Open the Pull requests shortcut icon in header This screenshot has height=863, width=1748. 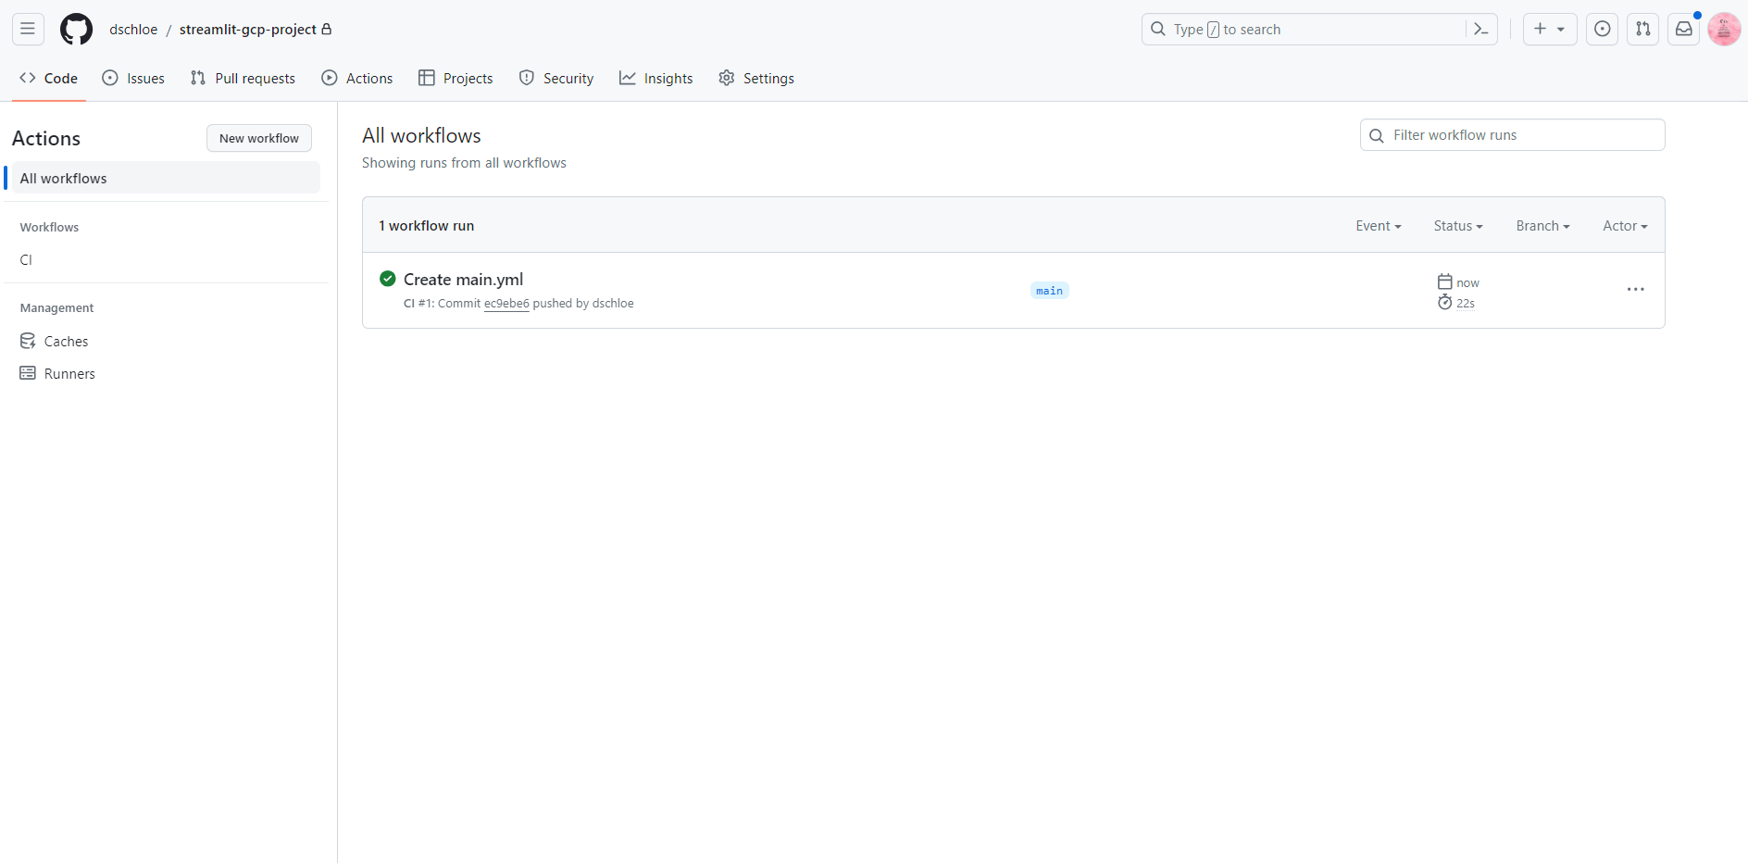point(1643,29)
